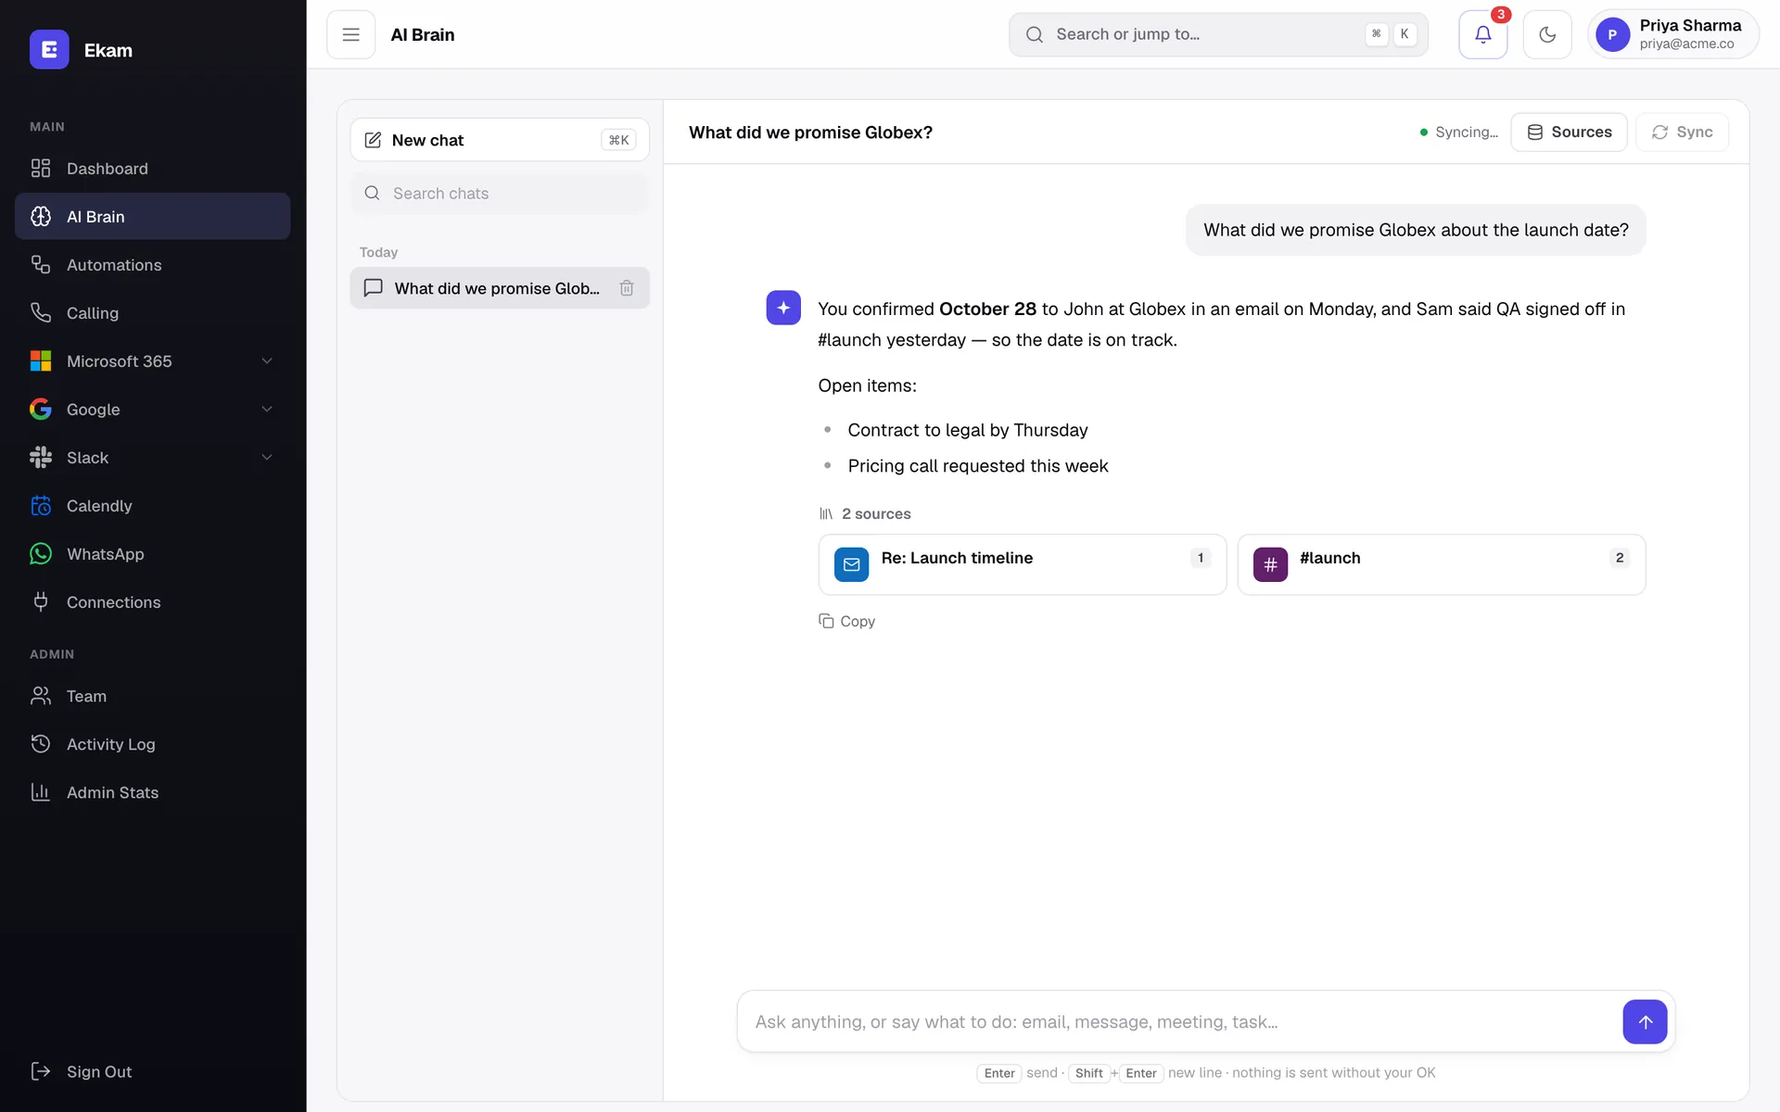Open the Calling page
The height and width of the screenshot is (1112, 1780).
[x=153, y=313]
